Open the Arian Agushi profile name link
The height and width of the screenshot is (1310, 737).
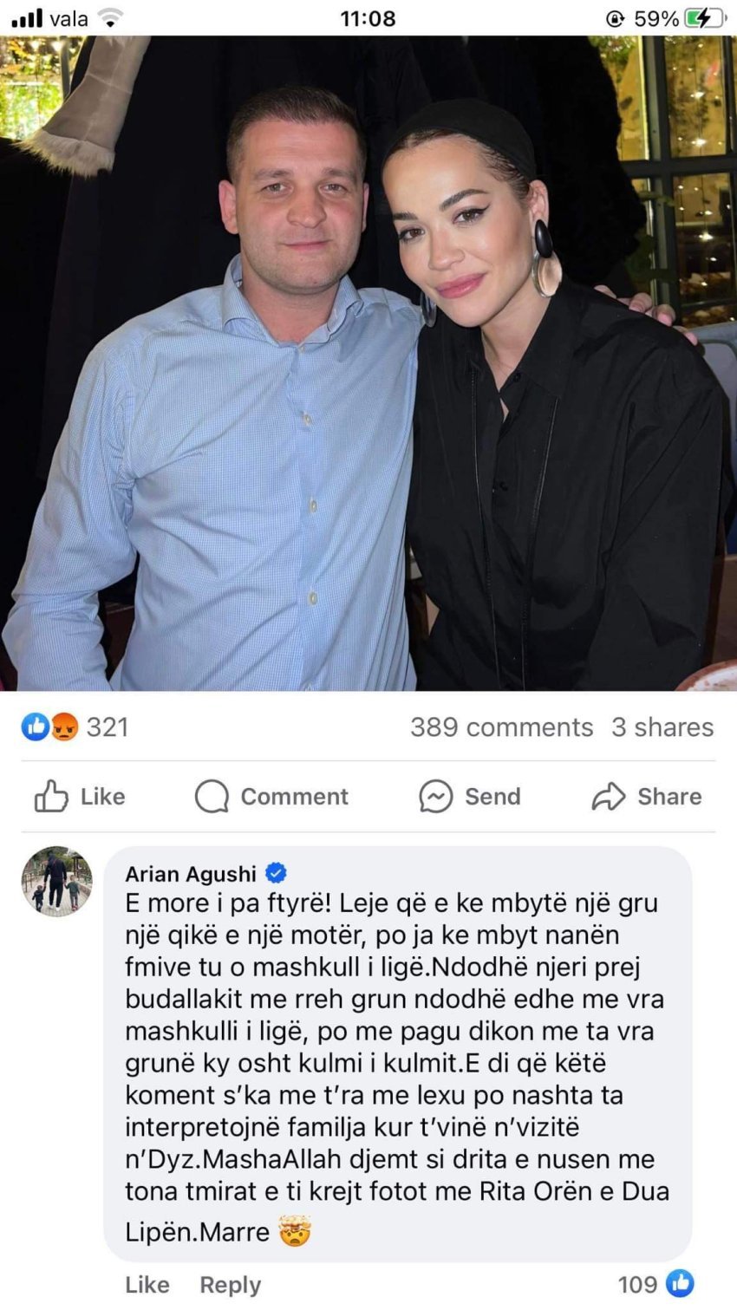tap(191, 873)
